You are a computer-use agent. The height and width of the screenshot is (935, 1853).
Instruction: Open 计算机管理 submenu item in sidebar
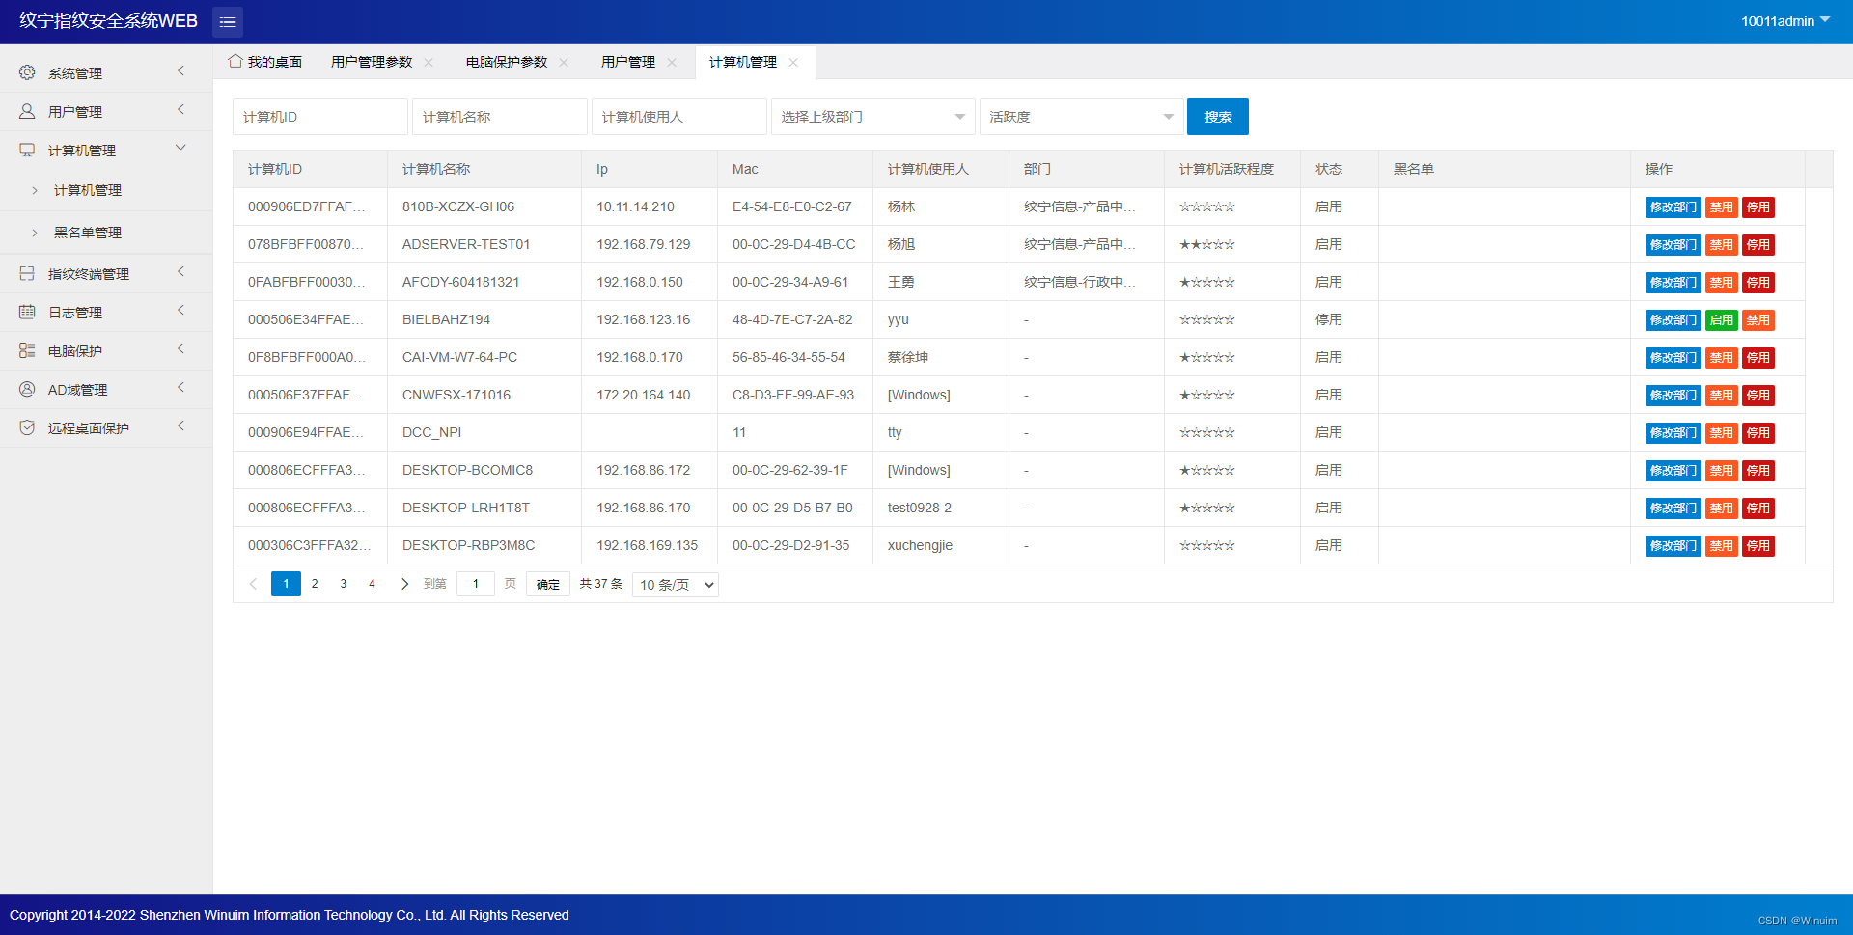88,190
